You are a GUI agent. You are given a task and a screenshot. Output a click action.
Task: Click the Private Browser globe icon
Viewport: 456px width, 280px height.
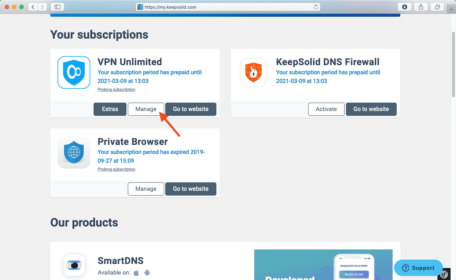click(74, 152)
